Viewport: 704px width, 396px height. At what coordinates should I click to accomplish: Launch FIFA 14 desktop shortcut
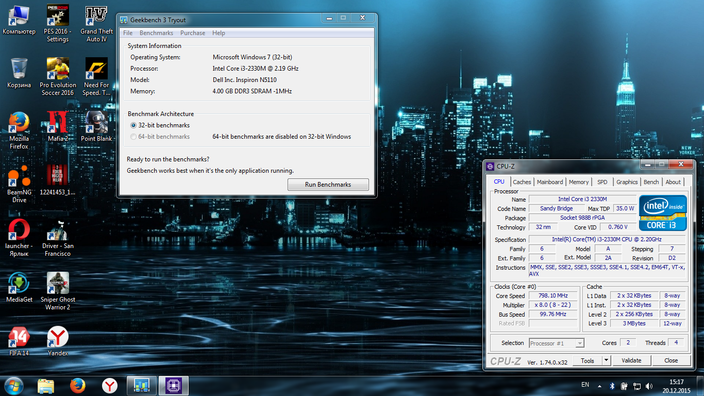coord(19,341)
